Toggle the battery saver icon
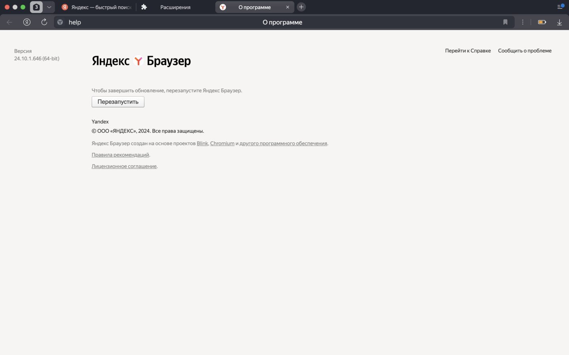 542,22
